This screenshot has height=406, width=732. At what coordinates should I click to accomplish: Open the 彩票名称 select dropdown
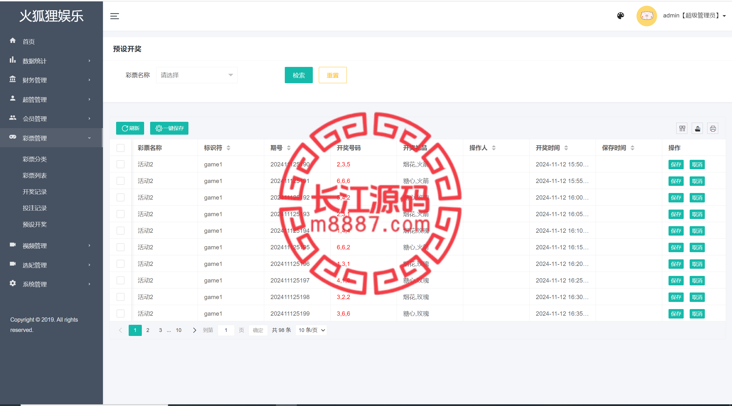coord(197,75)
